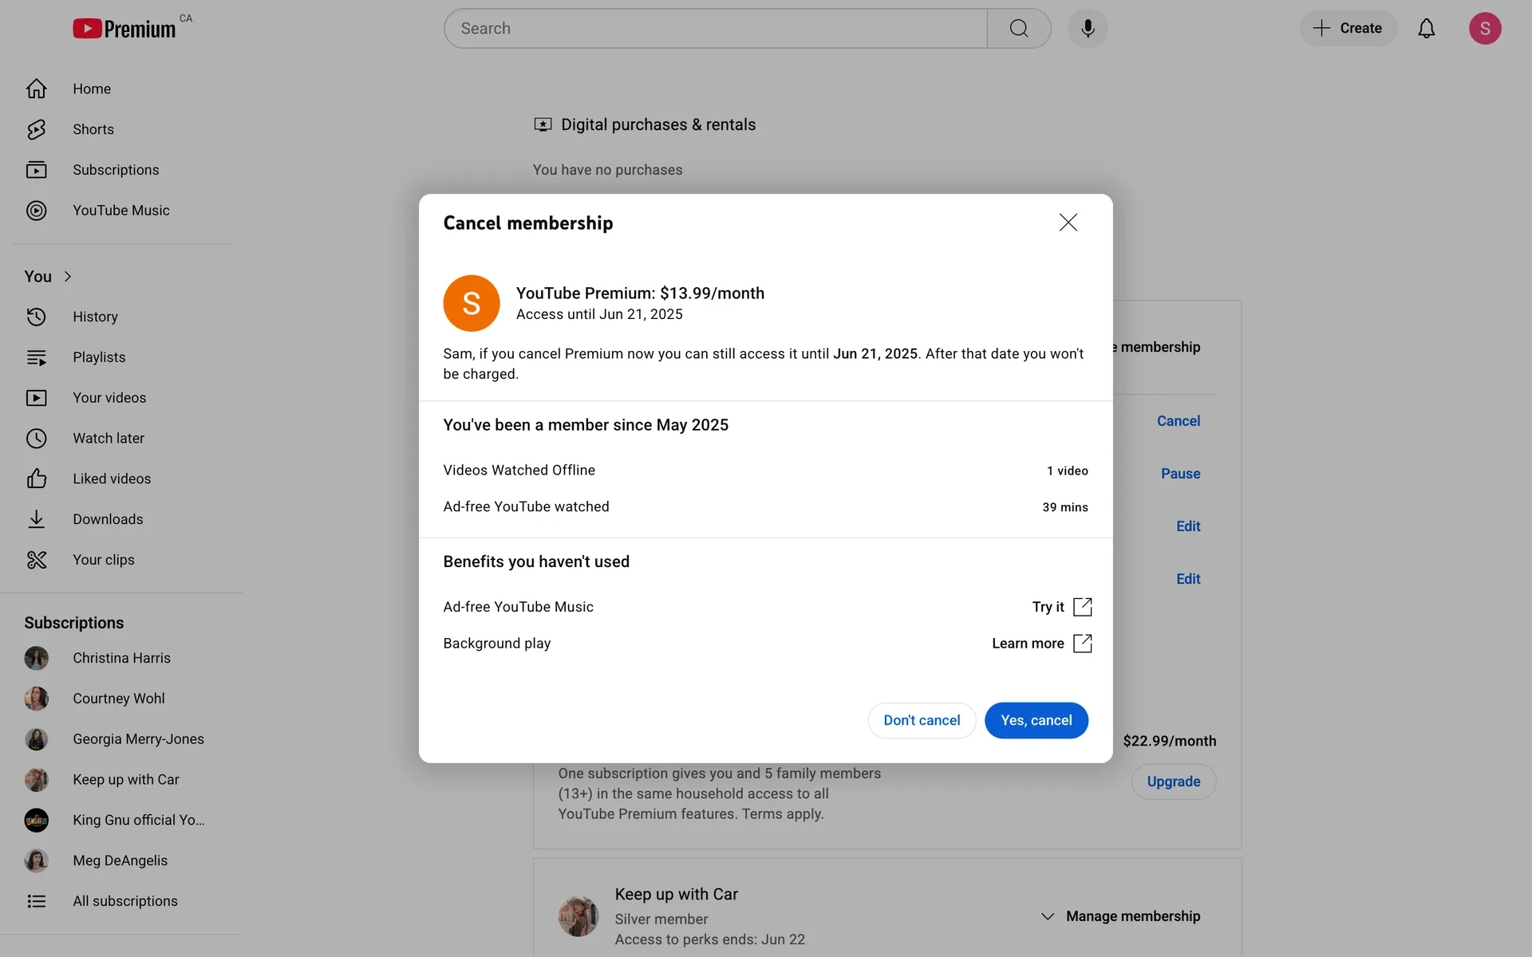Open Your clips scissors icon
1532x957 pixels.
point(36,560)
